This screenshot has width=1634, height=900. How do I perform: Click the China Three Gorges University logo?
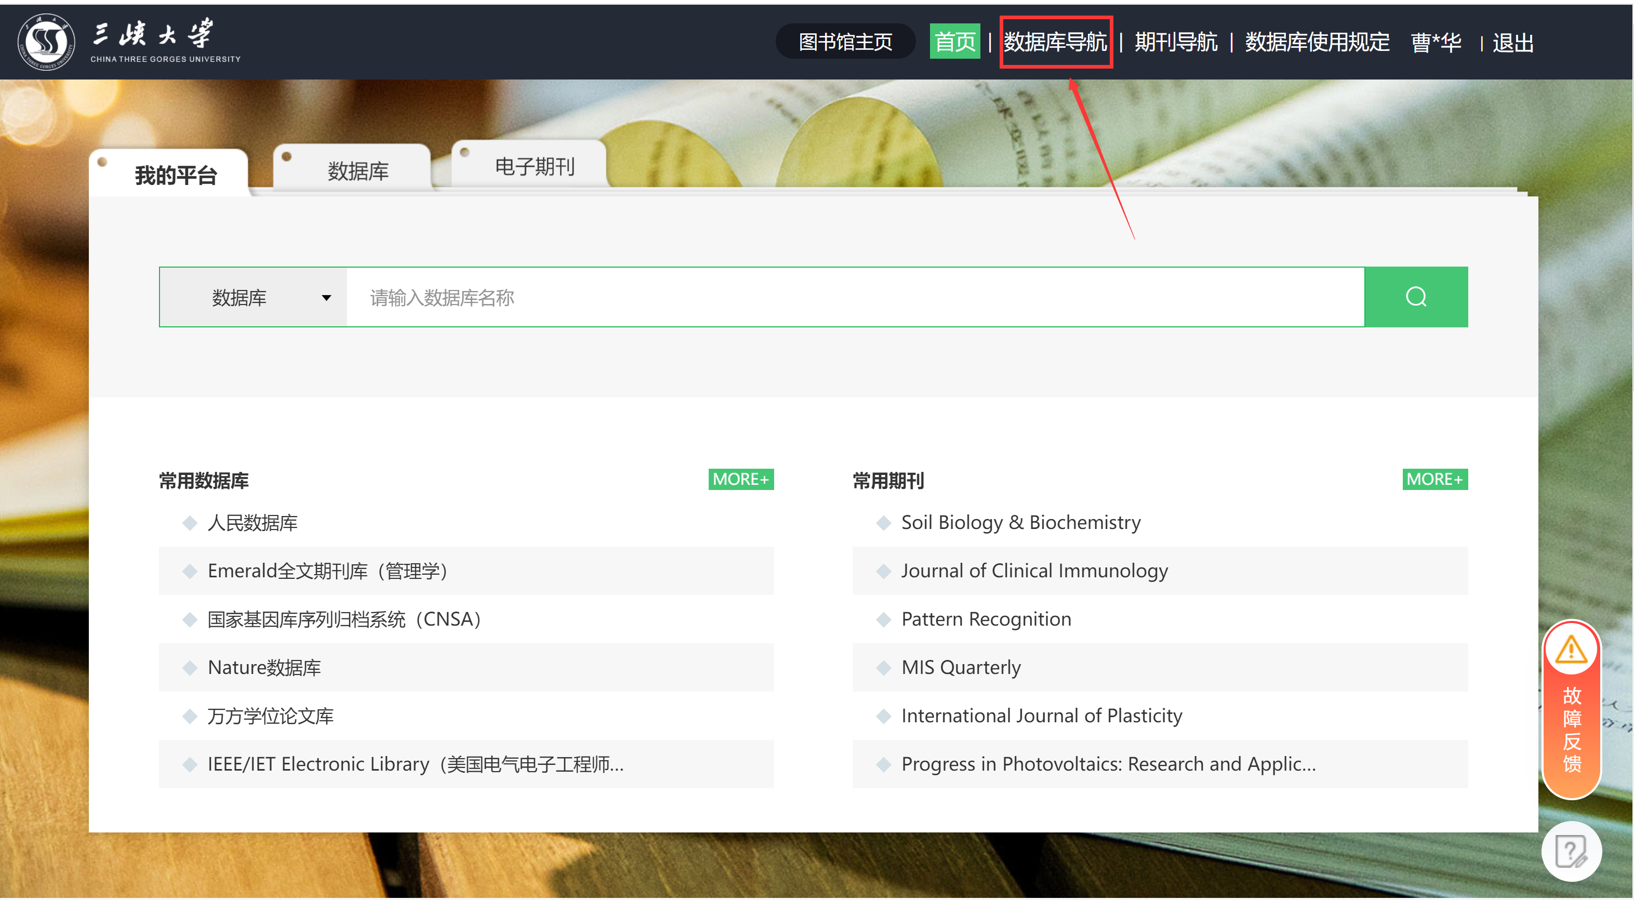pos(46,42)
